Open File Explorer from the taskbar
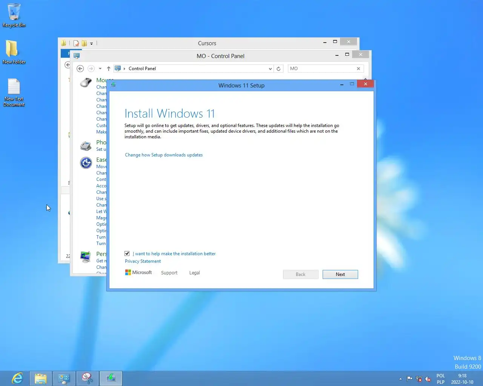 (41, 378)
